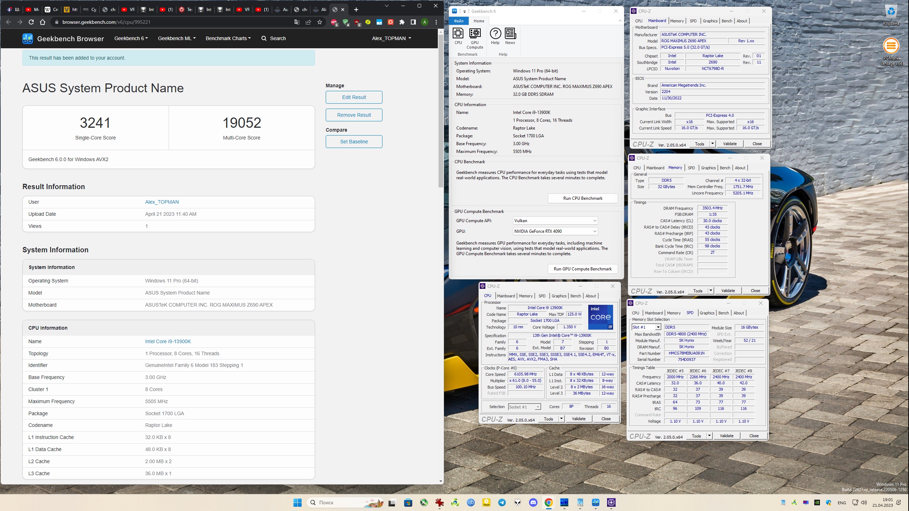Switch to Graphics tab in CPU-Z SPD window
Viewport: 909px width, 511px height.
pos(707,313)
